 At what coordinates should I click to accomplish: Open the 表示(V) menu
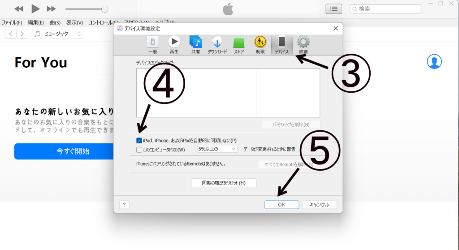74,22
